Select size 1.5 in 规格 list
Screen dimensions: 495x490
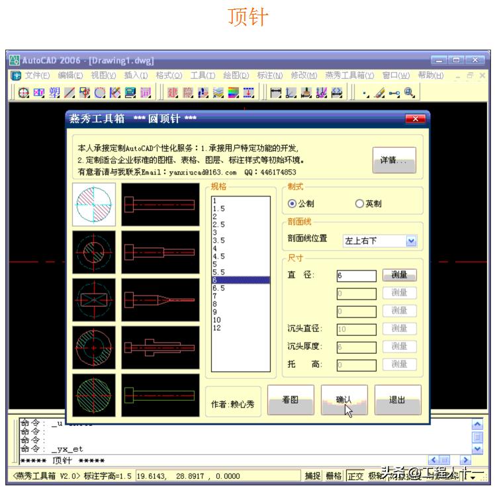[241, 209]
